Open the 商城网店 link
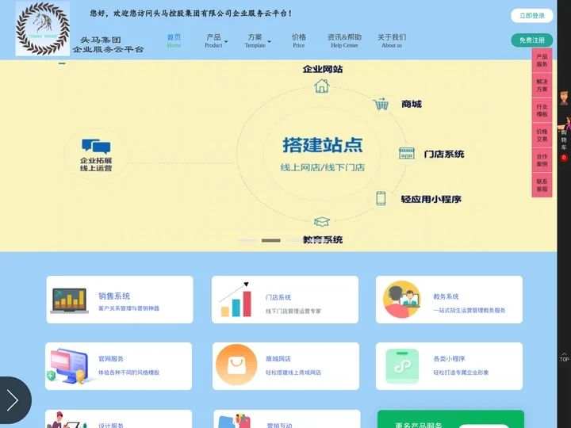 278,358
